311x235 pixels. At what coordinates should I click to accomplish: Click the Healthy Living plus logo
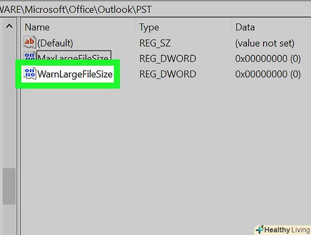pyautogui.click(x=259, y=230)
